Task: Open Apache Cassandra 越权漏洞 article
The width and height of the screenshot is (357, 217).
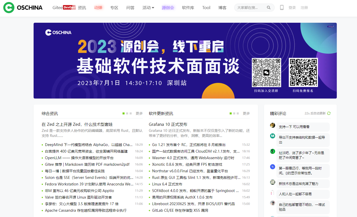Action: coord(86,210)
